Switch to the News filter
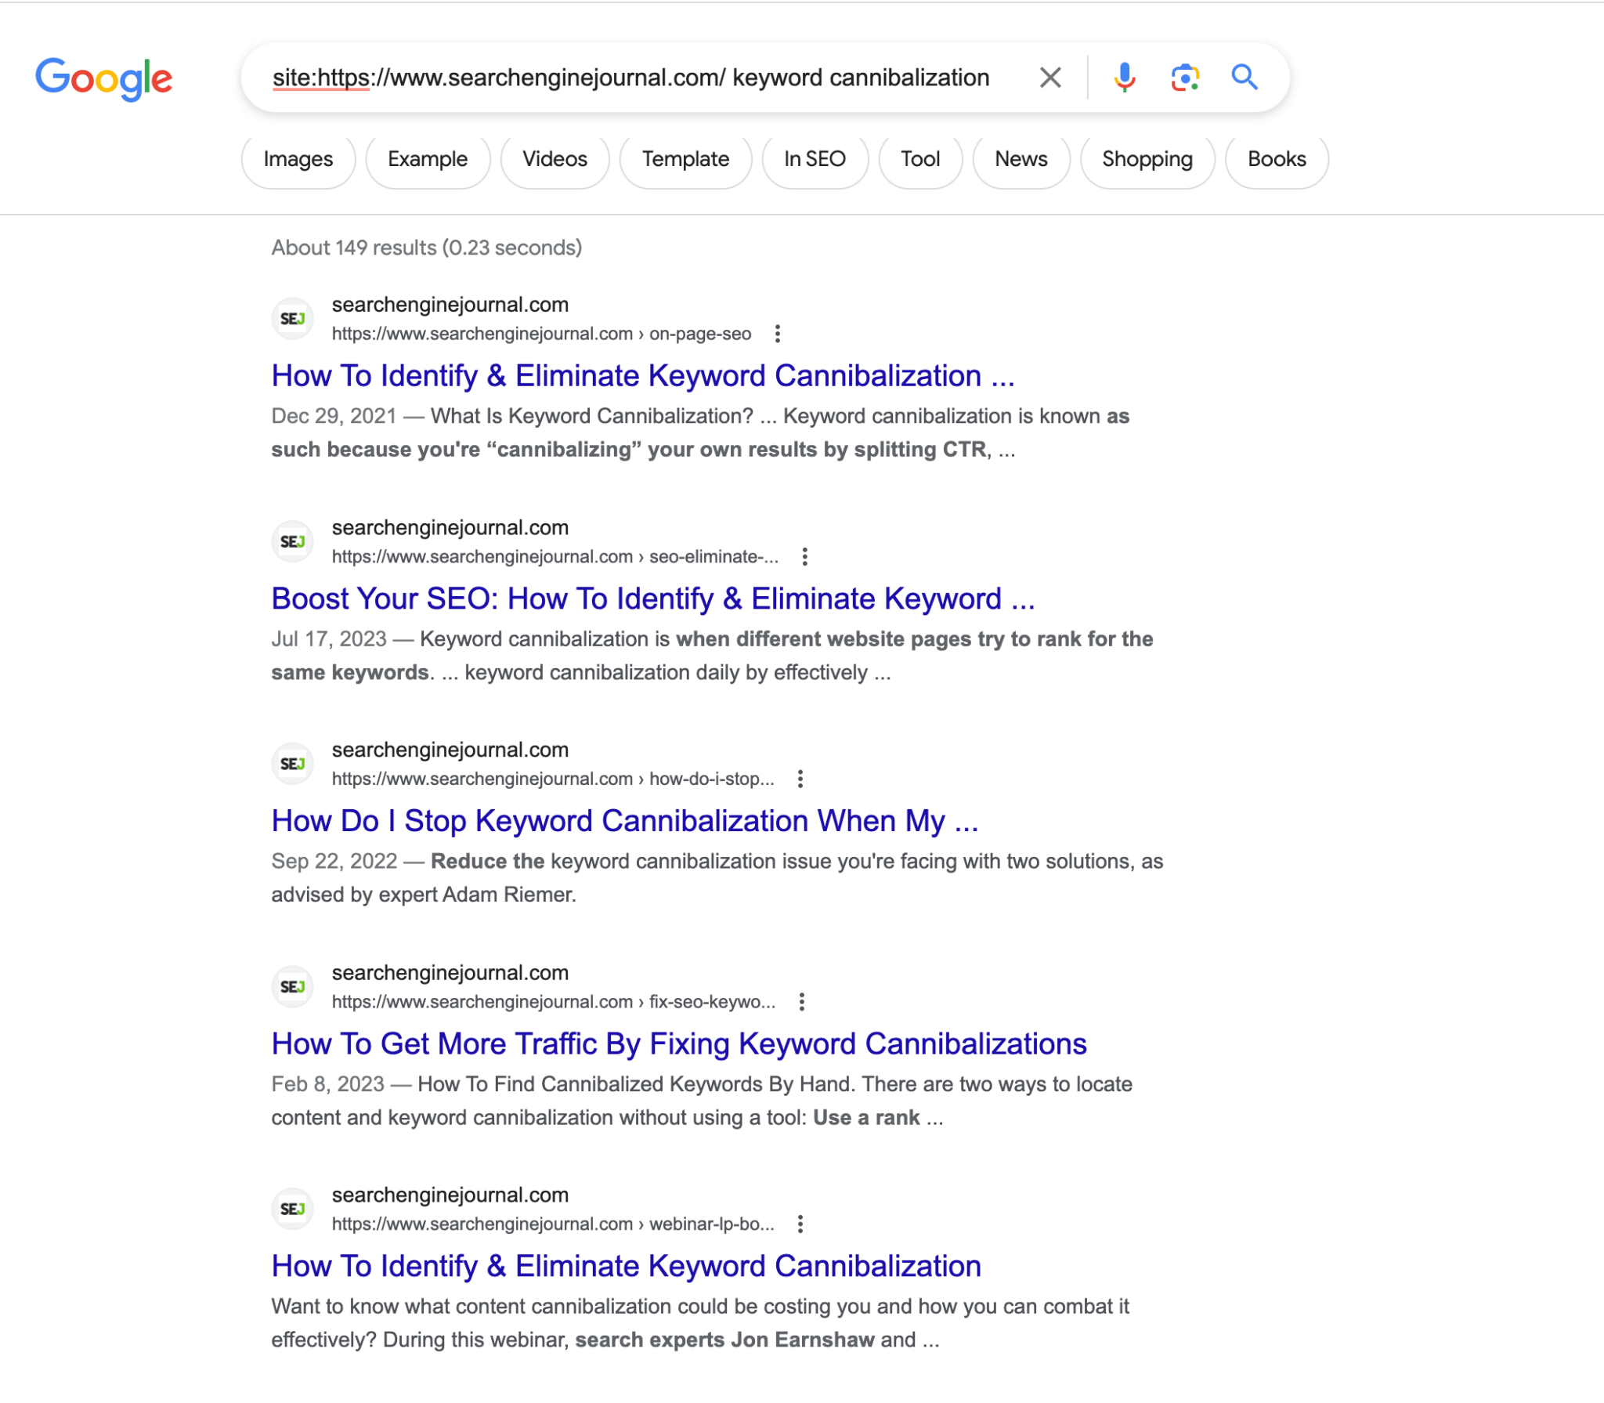 coord(1021,159)
